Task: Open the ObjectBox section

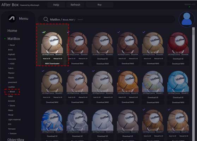Action: pos(16,140)
